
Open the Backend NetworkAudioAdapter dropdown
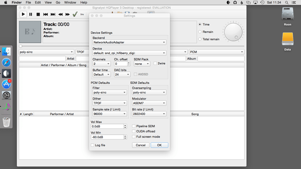pyautogui.click(x=129, y=42)
